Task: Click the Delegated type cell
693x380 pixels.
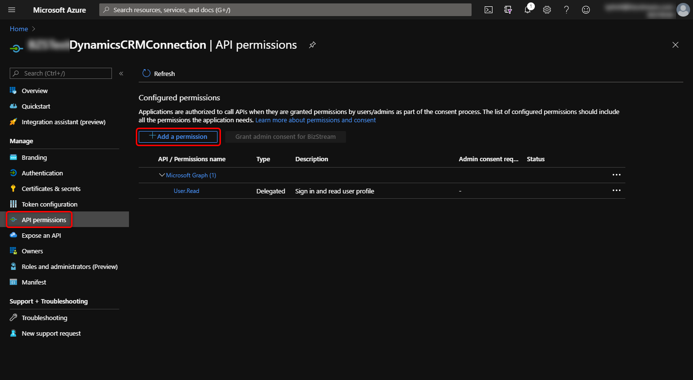Action: coord(271,191)
